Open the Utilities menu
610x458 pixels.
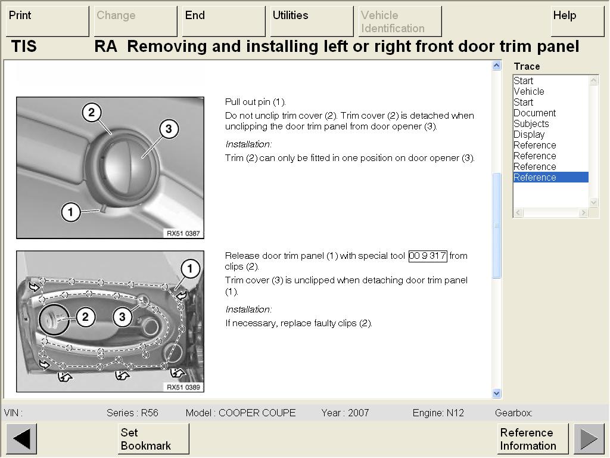click(x=312, y=21)
